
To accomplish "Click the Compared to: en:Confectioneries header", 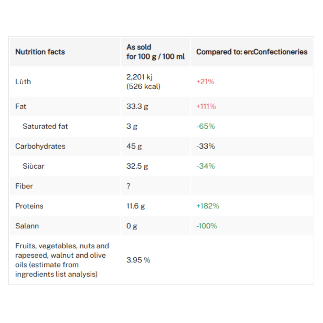I will [x=252, y=52].
